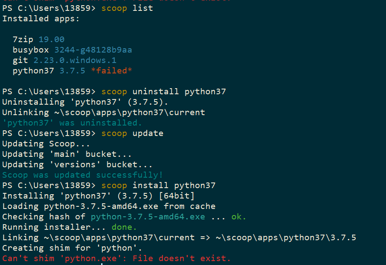This screenshot has width=386, height=265.
Task: Click the 'scoop install python37' command line
Action: click(x=109, y=185)
